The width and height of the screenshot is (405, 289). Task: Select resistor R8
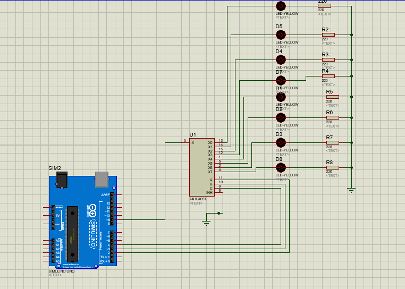[x=332, y=168]
